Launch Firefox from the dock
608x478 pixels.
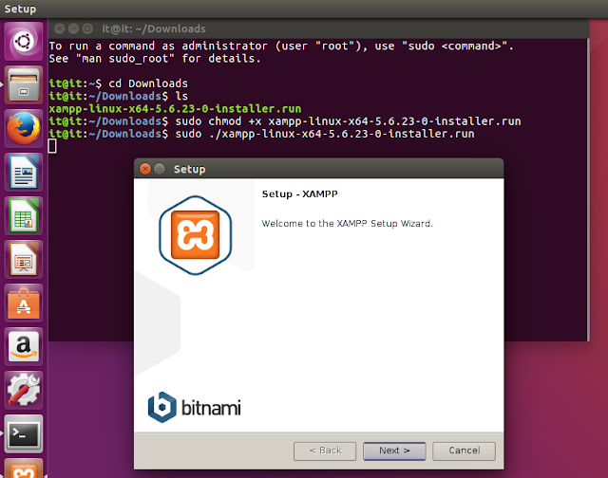click(x=23, y=128)
